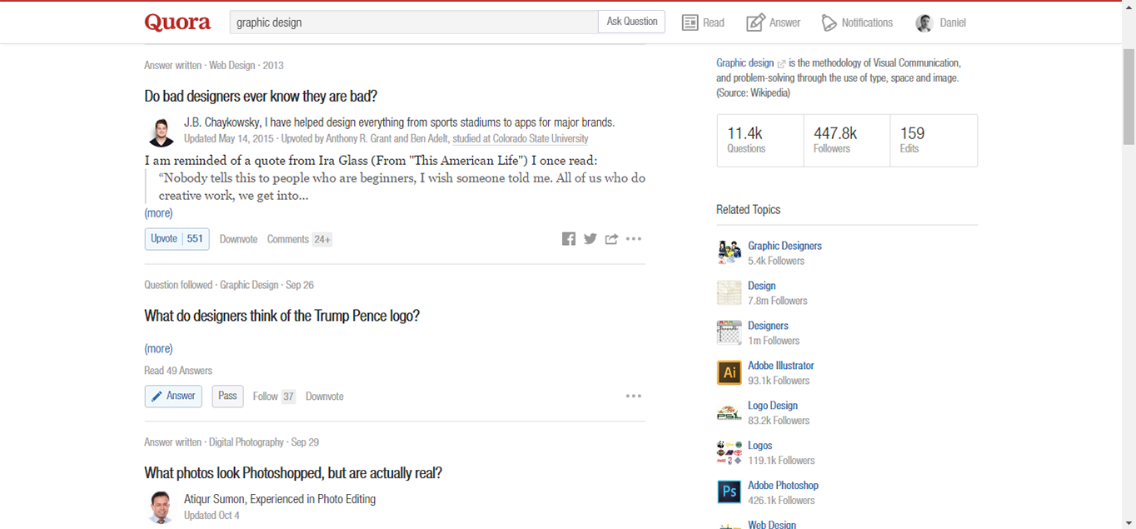Open Design topic icon

[730, 292]
